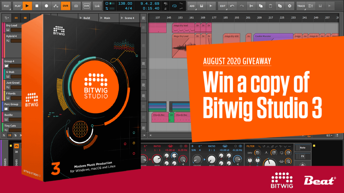344x193 pixels.
Task: Open the TRACK menu
Action: tap(301, 6)
